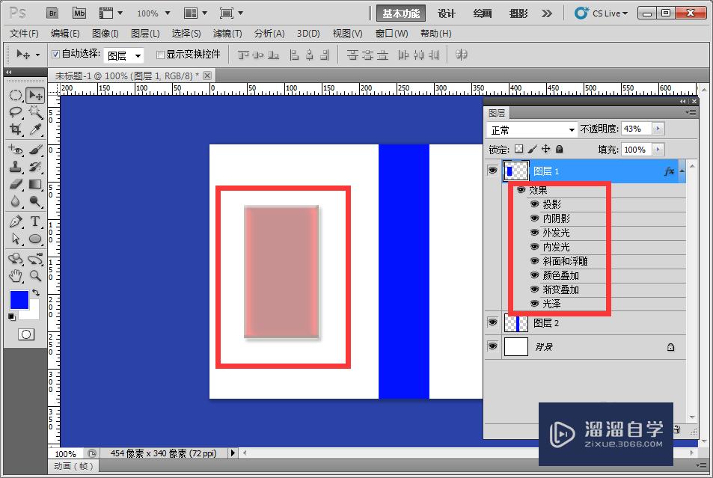Collapse effects list via fx arrow
Screen dimensions: 713x478
(x=682, y=171)
